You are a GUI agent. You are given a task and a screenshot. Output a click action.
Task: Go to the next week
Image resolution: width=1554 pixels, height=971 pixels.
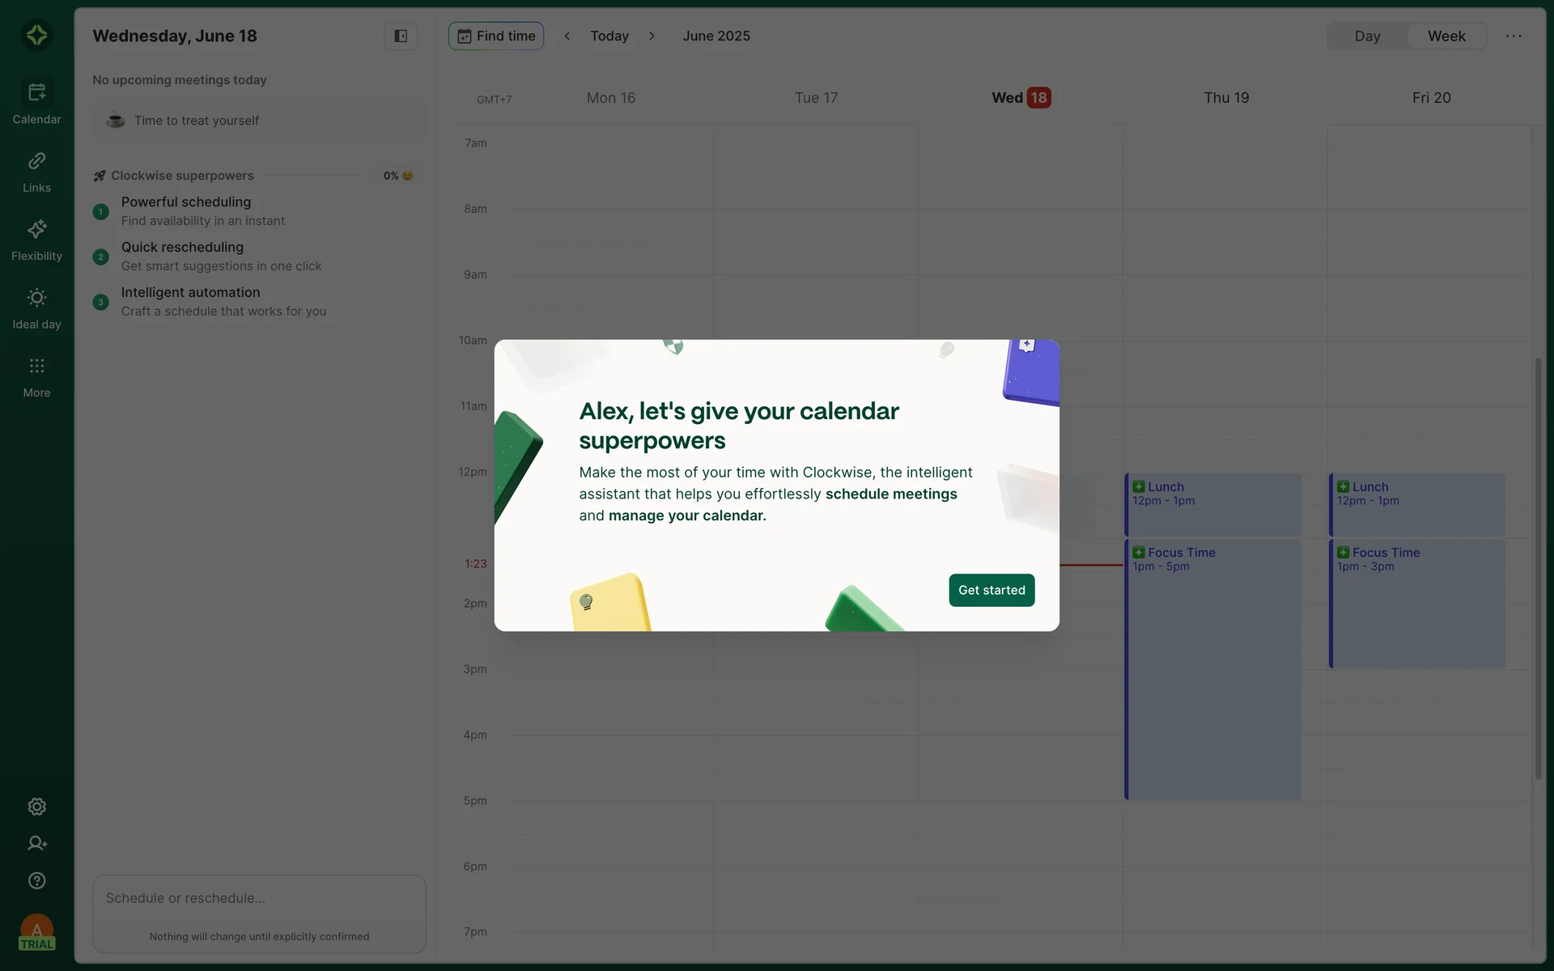coord(652,36)
